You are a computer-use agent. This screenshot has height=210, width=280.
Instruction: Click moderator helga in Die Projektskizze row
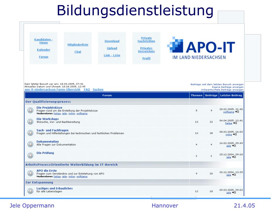click(57, 113)
